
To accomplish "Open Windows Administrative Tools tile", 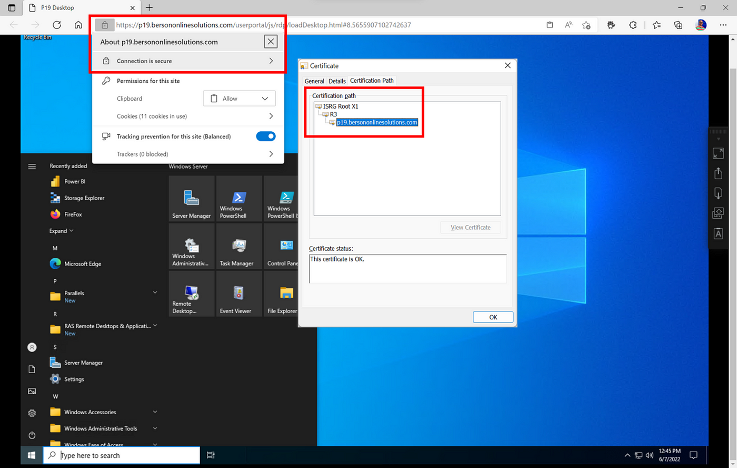I will click(x=191, y=246).
